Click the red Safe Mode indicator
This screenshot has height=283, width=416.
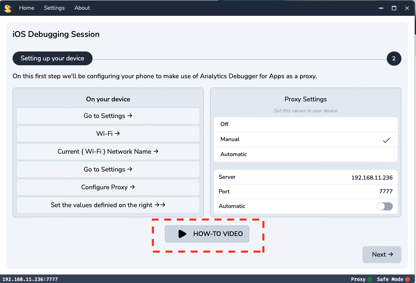pos(408,279)
